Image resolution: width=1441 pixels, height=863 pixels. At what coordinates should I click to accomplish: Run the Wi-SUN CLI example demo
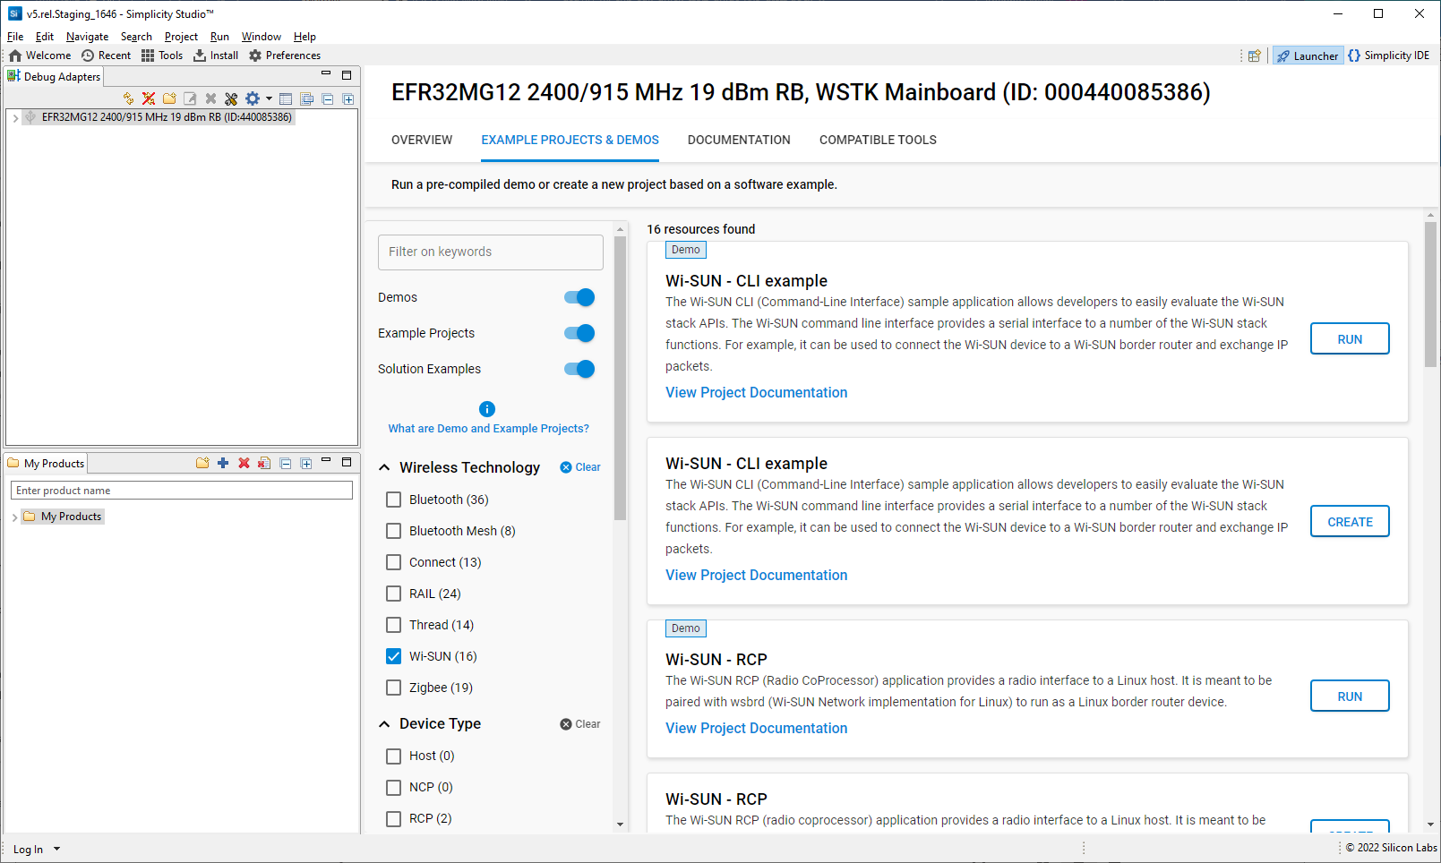[1349, 338]
